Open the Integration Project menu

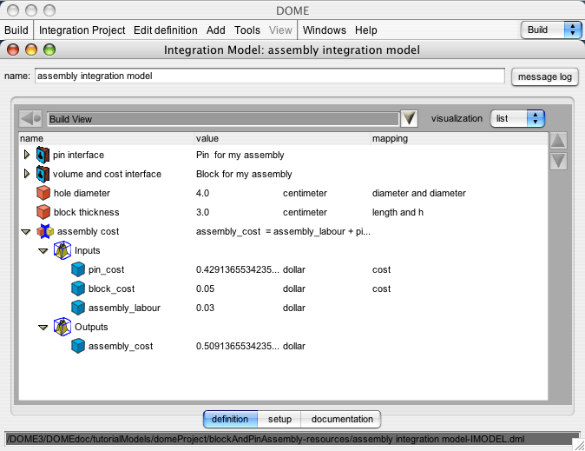pos(82,30)
